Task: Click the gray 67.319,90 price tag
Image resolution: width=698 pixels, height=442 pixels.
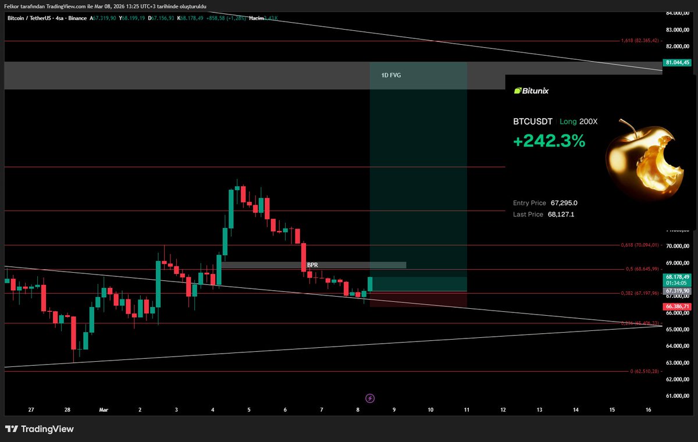Action: tap(678, 290)
